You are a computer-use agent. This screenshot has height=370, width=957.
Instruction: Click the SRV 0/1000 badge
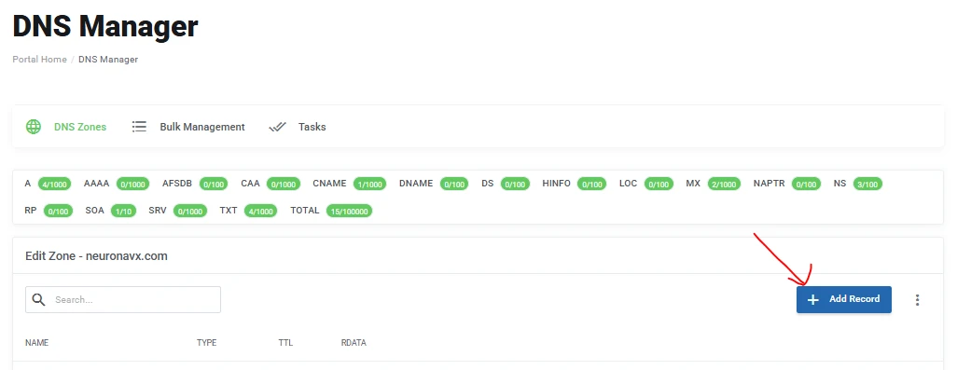point(189,211)
